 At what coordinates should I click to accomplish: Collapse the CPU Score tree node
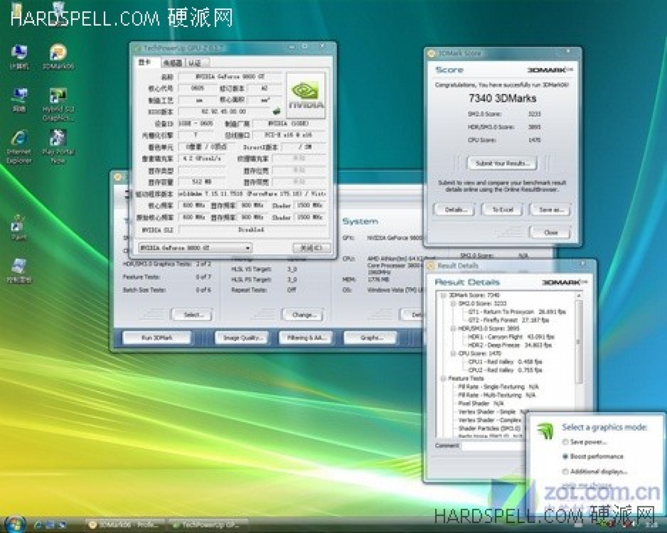click(x=453, y=354)
